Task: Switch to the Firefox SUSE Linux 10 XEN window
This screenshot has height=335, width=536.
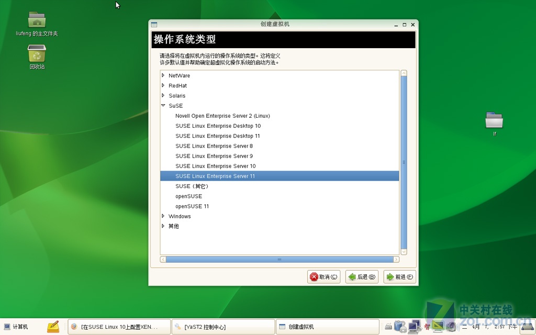Action: (119, 327)
